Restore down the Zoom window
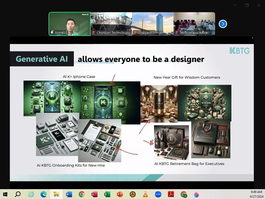 247,5
